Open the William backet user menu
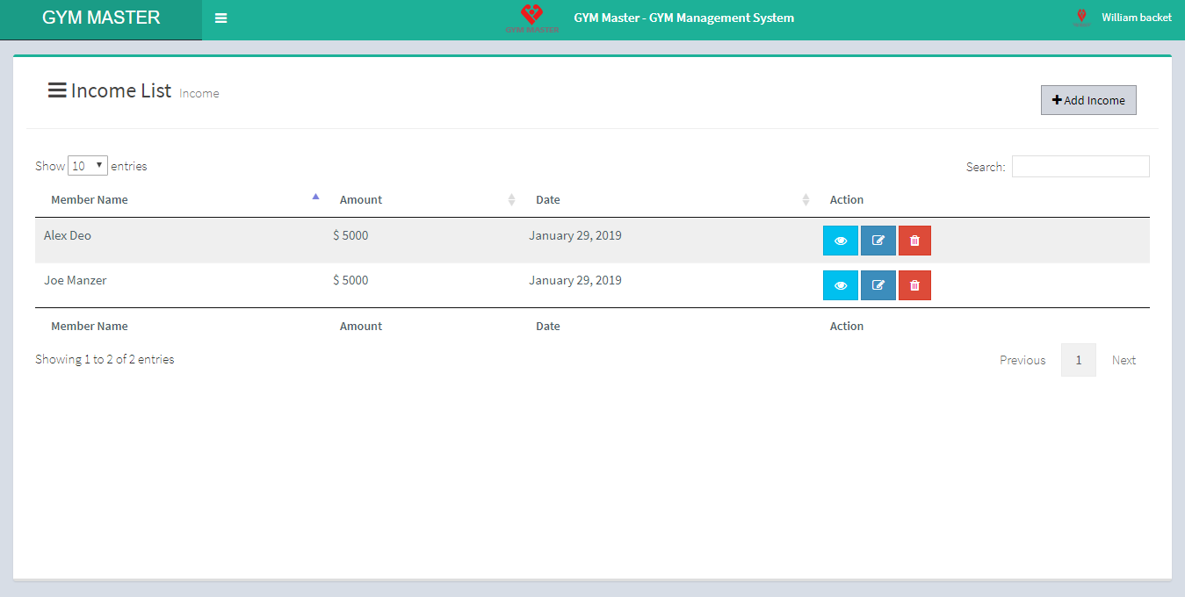1185x597 pixels. point(1136,18)
